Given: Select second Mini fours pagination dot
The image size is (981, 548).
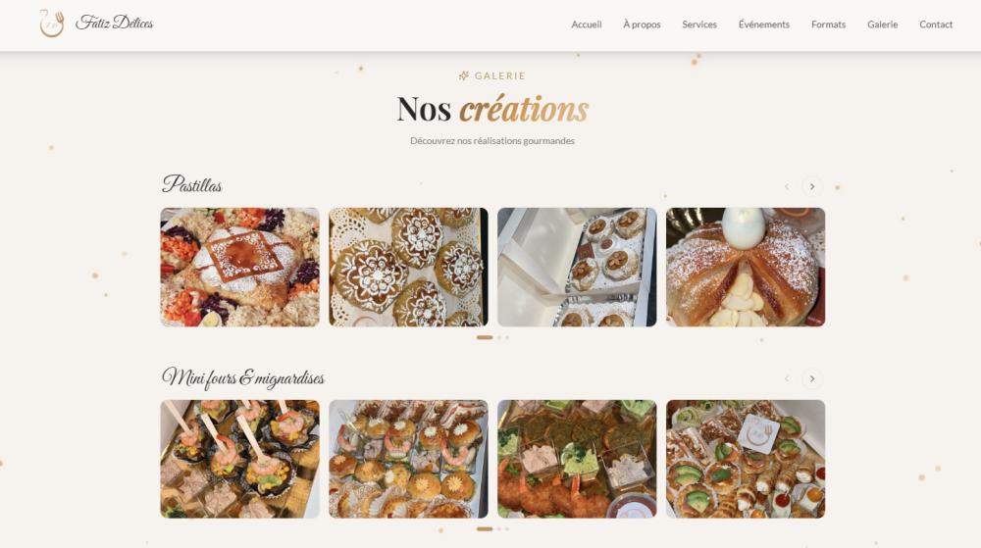Looking at the screenshot, I should coord(499,529).
